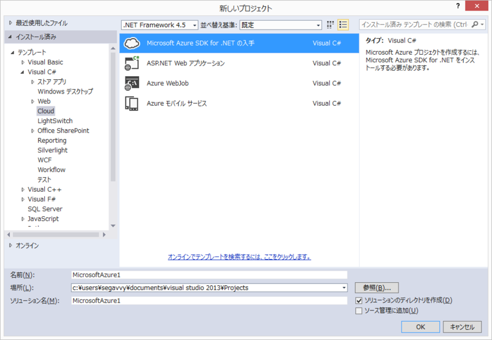The width and height of the screenshot is (492, 340).
Task: Select the Reporting tree item
Action: point(52,141)
